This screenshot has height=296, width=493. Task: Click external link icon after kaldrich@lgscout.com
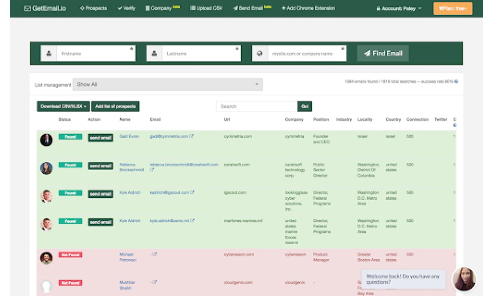pyautogui.click(x=192, y=192)
